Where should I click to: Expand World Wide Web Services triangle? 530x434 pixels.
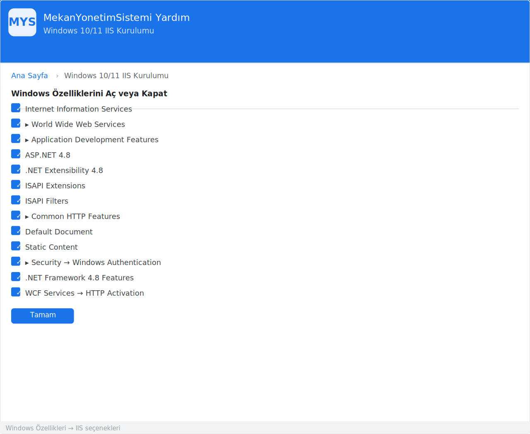pyautogui.click(x=27, y=125)
